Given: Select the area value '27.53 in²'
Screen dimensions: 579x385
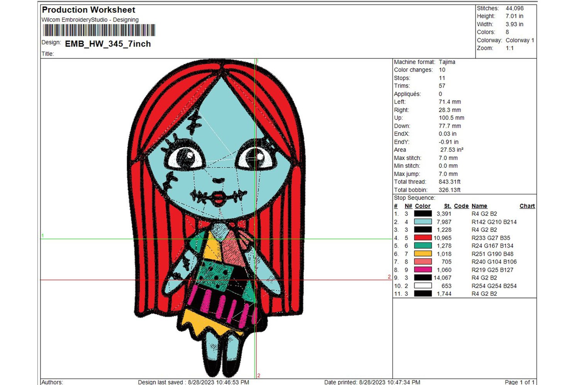Looking at the screenshot, I should coord(452,150).
